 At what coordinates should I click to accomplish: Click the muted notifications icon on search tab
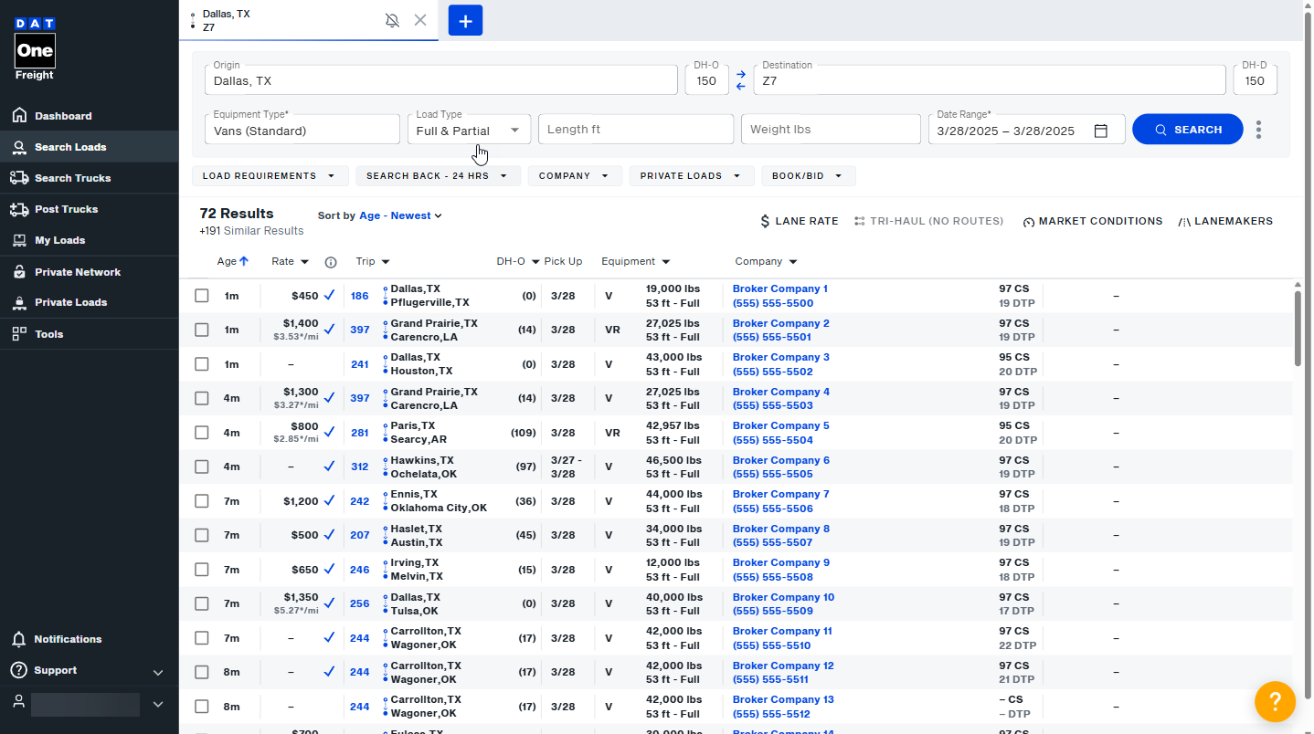tap(392, 20)
